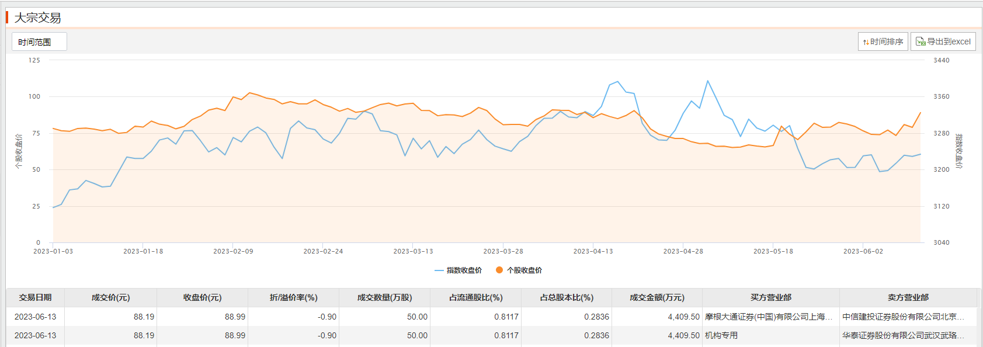
Task: Click the 2023-02-09 x-axis label
Action: [x=233, y=251]
